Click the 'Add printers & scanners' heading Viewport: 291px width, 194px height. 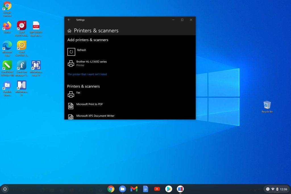88,40
